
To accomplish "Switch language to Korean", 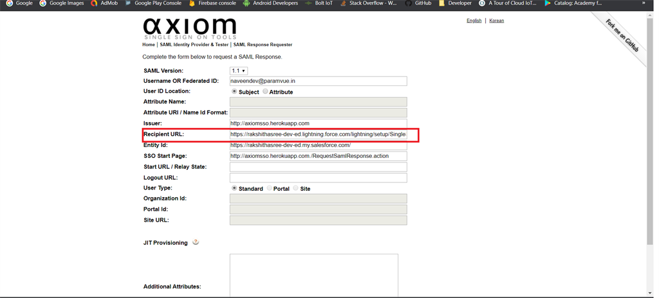I will pos(496,21).
